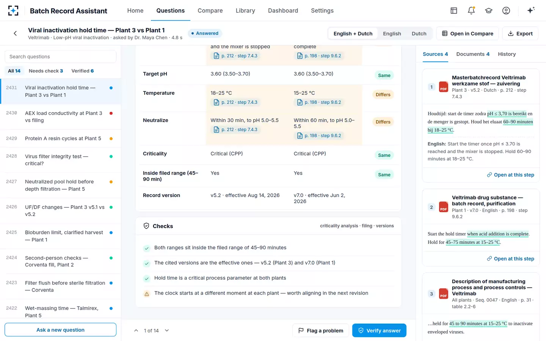Screen dimensions: 546x341
Task: Click Differs badge in Temperature row
Action: (383, 95)
